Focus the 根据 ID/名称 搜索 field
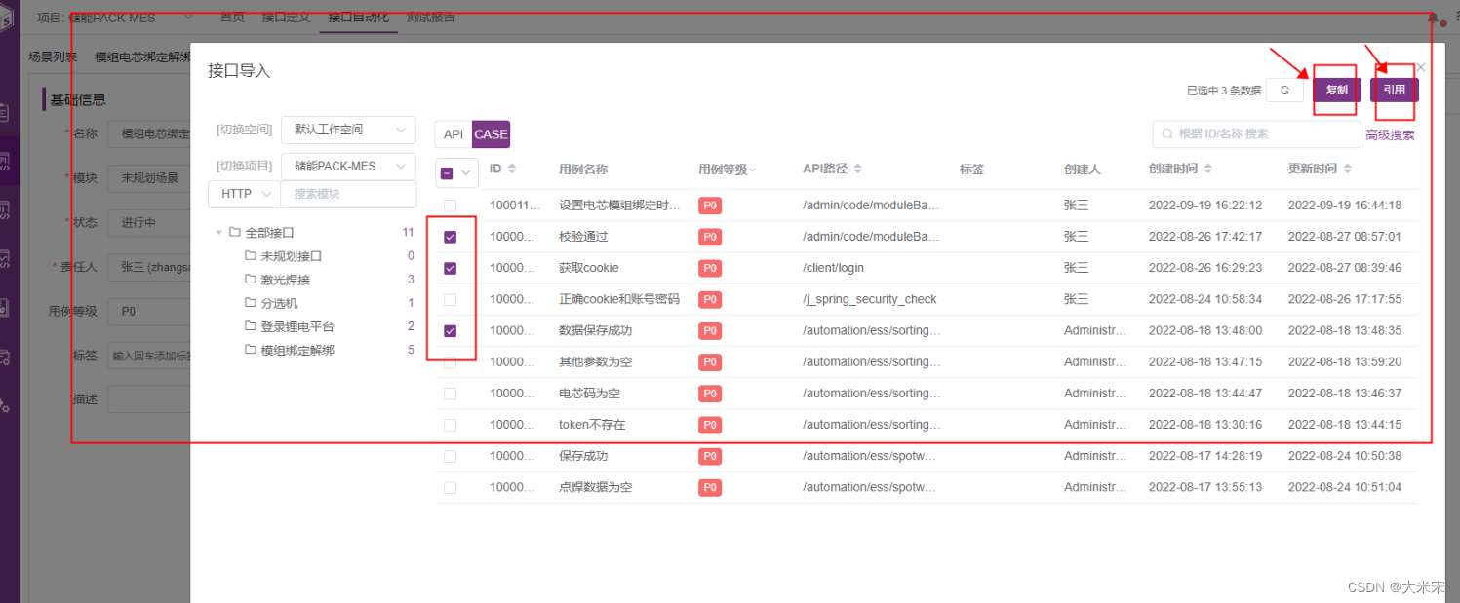Viewport: 1460px width, 603px height. [1256, 133]
